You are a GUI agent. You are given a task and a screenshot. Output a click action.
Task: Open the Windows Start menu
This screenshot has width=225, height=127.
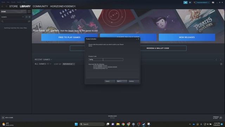click(x=76, y=124)
